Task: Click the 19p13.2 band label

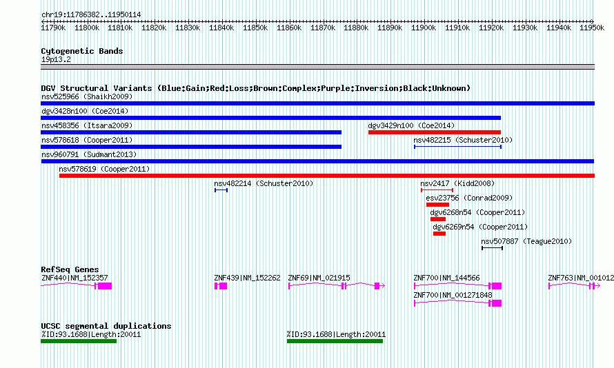Action: tap(56, 59)
